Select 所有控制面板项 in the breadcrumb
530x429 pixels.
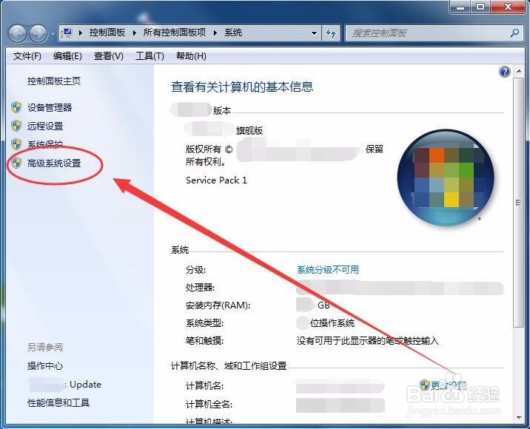(x=175, y=33)
